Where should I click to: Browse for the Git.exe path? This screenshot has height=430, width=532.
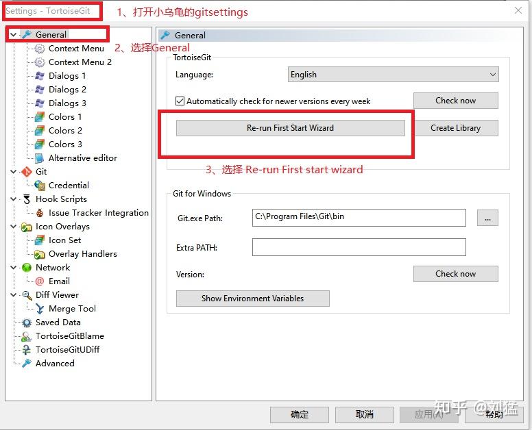point(487,218)
